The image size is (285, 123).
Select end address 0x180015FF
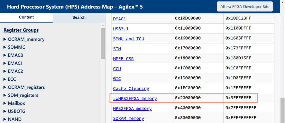pos(238,58)
